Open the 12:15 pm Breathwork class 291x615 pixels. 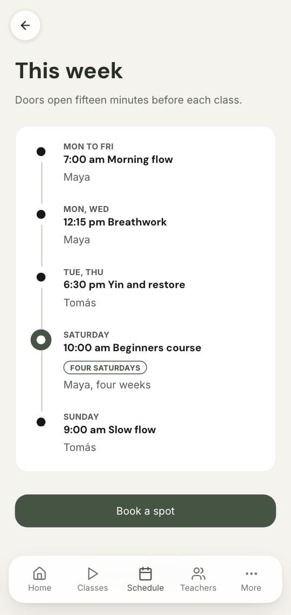(115, 222)
